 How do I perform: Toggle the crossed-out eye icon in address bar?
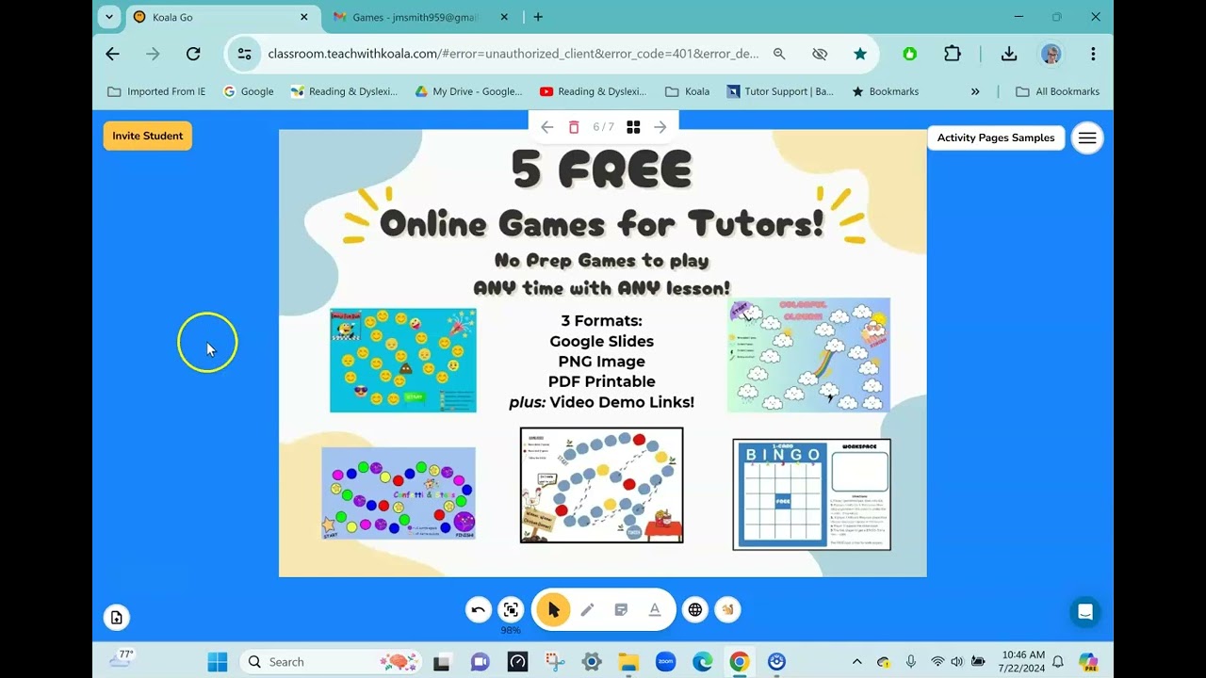[820, 54]
